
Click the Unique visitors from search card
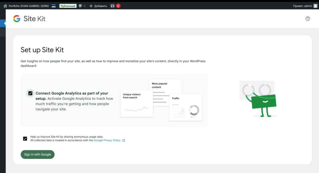(136, 103)
